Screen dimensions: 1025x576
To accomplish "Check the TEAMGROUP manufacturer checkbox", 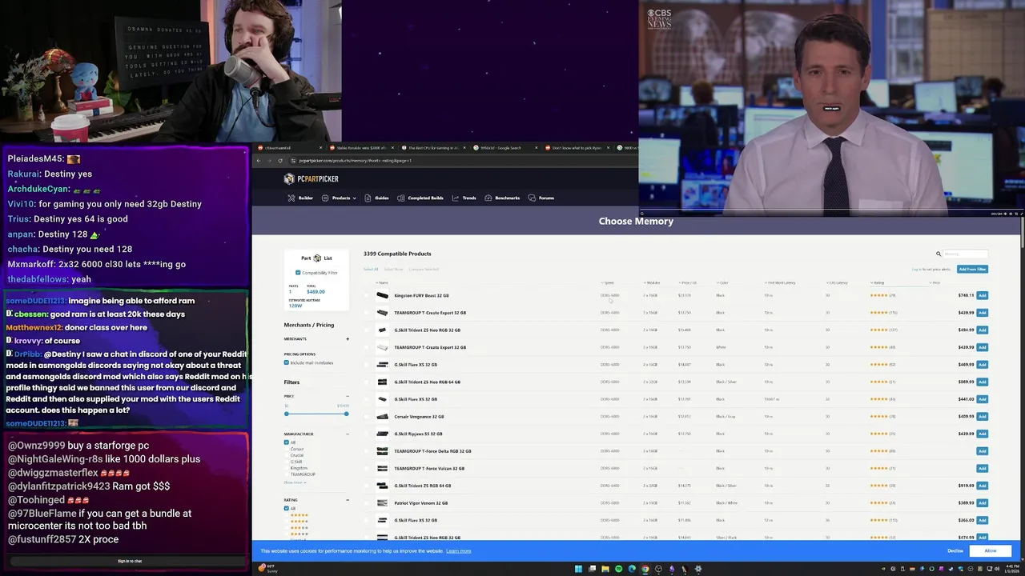I will (x=287, y=474).
